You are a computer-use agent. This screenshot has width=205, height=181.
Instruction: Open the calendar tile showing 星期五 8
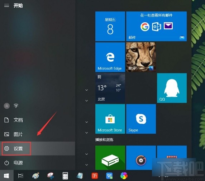(110, 26)
